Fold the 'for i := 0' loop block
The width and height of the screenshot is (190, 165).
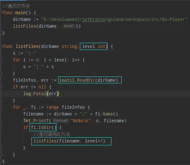1,60
